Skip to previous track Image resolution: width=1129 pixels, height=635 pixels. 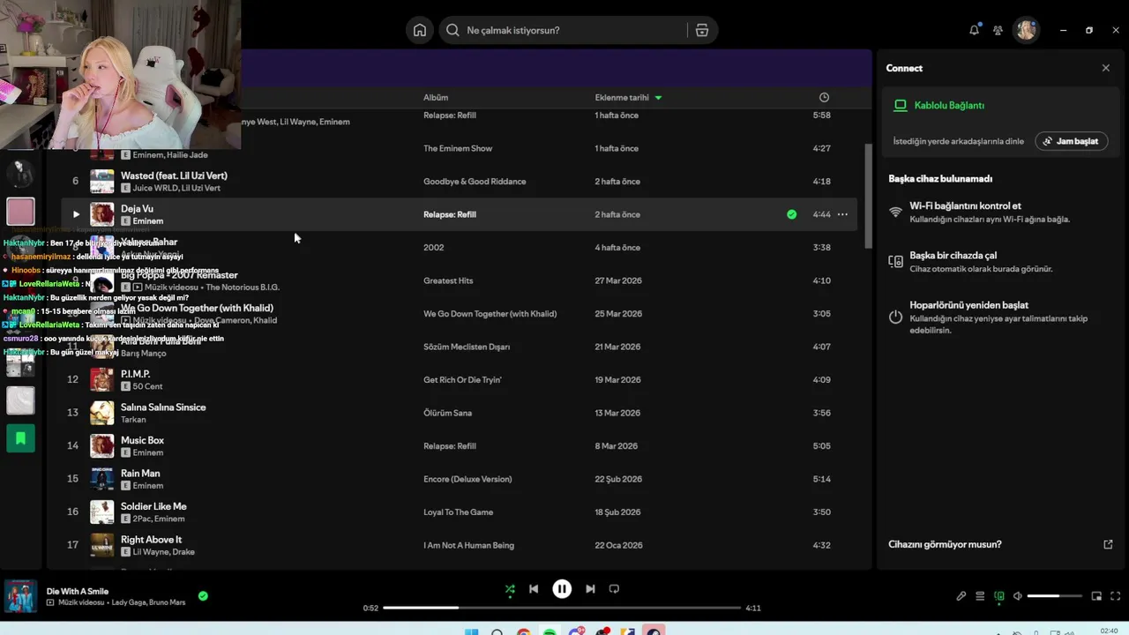[x=534, y=589]
